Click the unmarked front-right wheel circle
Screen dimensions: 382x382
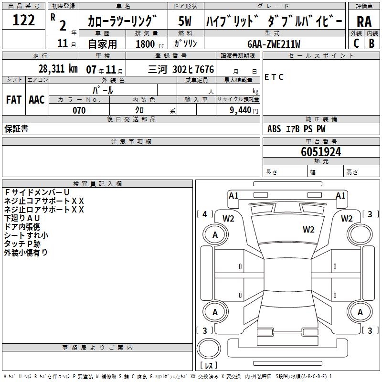[360, 235]
